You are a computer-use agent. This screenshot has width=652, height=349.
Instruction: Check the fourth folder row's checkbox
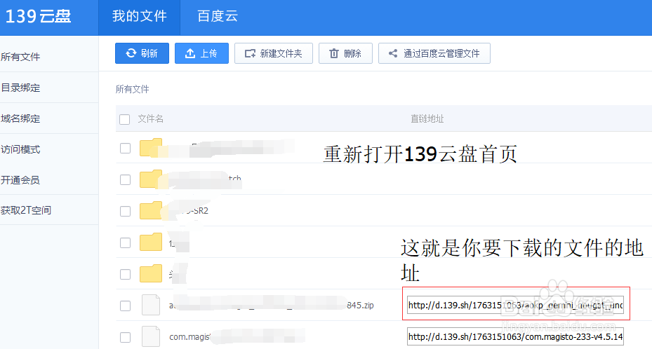[125, 242]
